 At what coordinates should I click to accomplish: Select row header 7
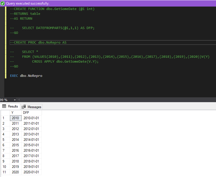pos(5,151)
